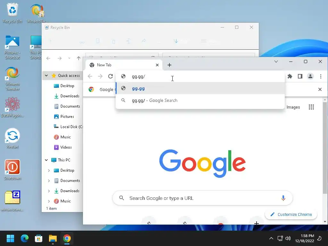Click the gg.gg/ address bar field

(x=200, y=76)
